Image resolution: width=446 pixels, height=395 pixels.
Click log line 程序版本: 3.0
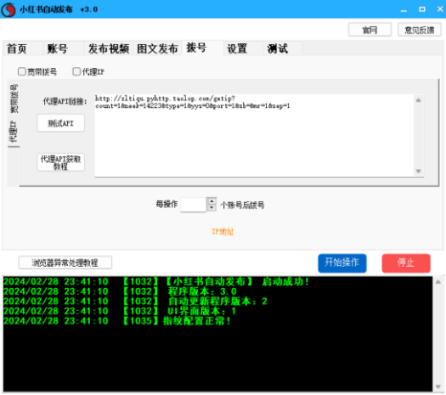120,291
